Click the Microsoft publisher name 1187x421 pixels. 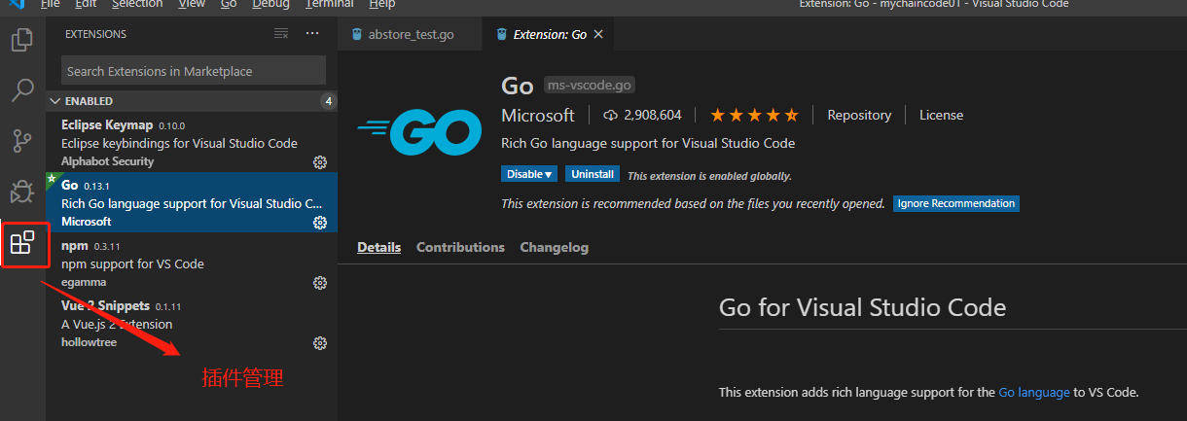pos(538,115)
